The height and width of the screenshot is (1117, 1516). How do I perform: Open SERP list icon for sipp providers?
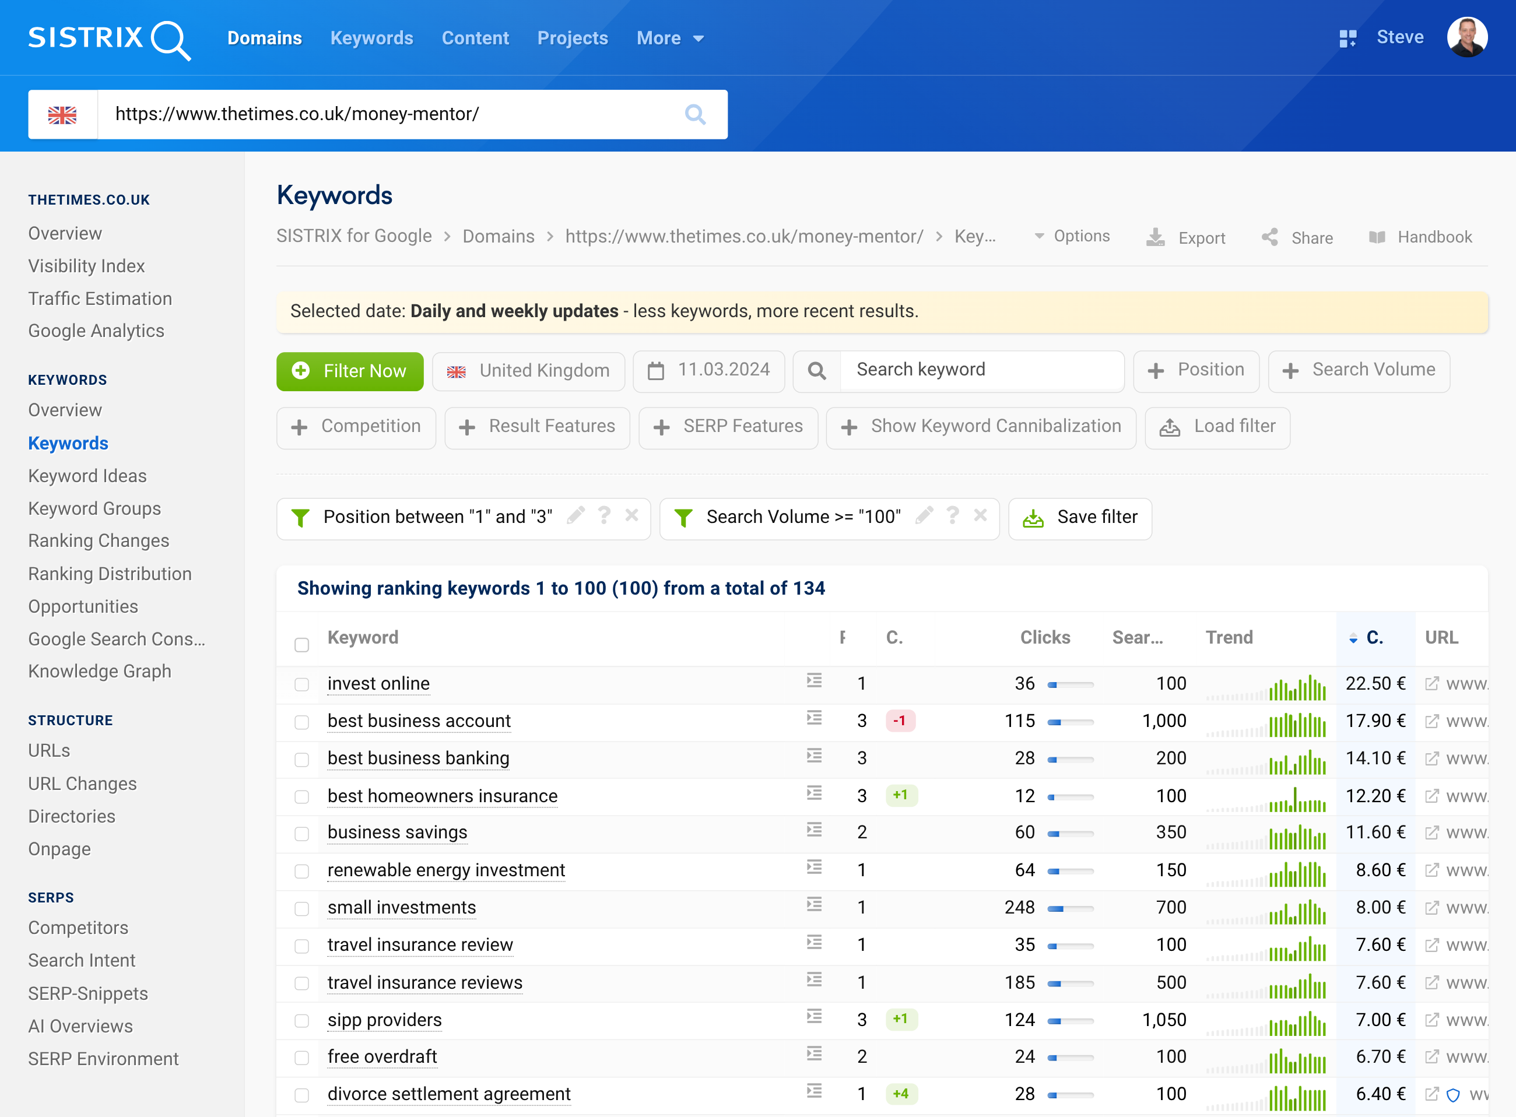point(814,1016)
